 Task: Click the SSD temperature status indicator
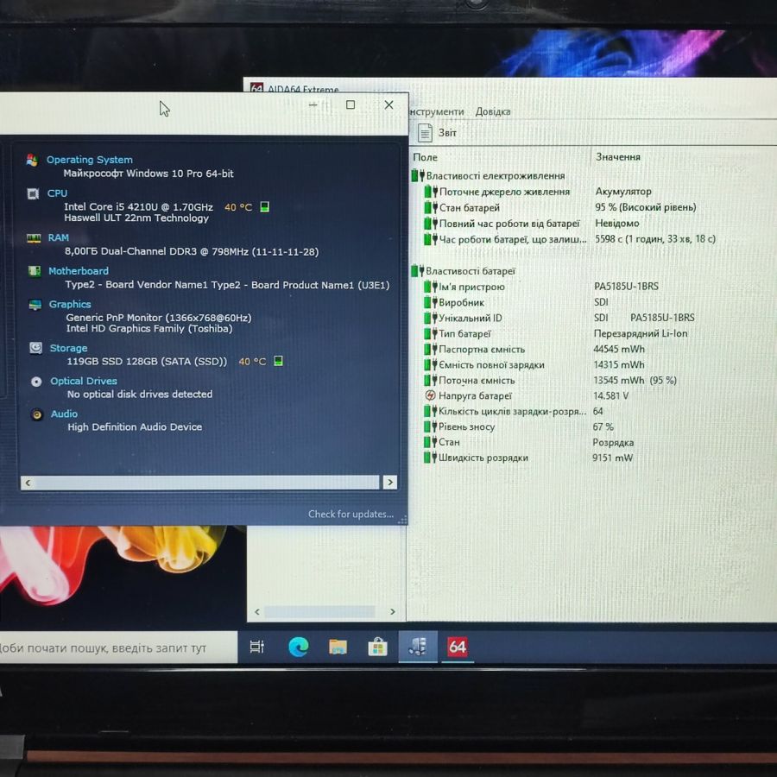279,361
